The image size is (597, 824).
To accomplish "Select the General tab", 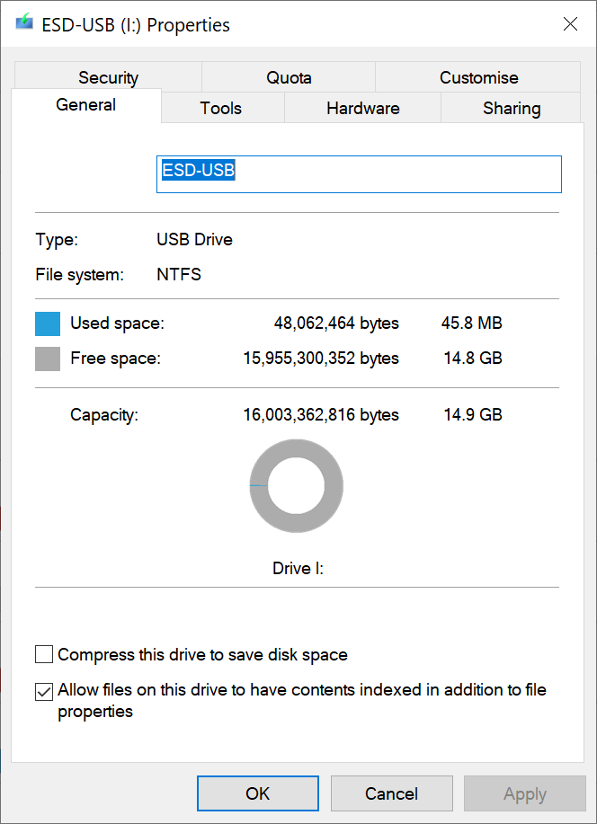I will pos(85,105).
